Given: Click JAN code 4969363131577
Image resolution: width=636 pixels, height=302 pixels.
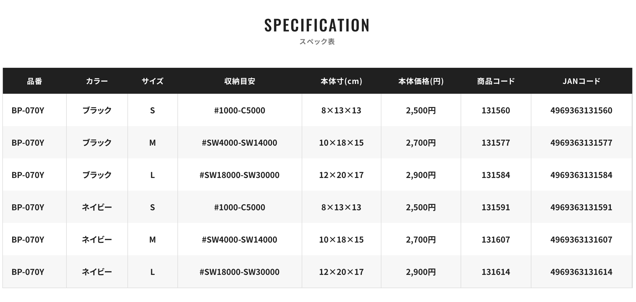Looking at the screenshot, I should (581, 143).
